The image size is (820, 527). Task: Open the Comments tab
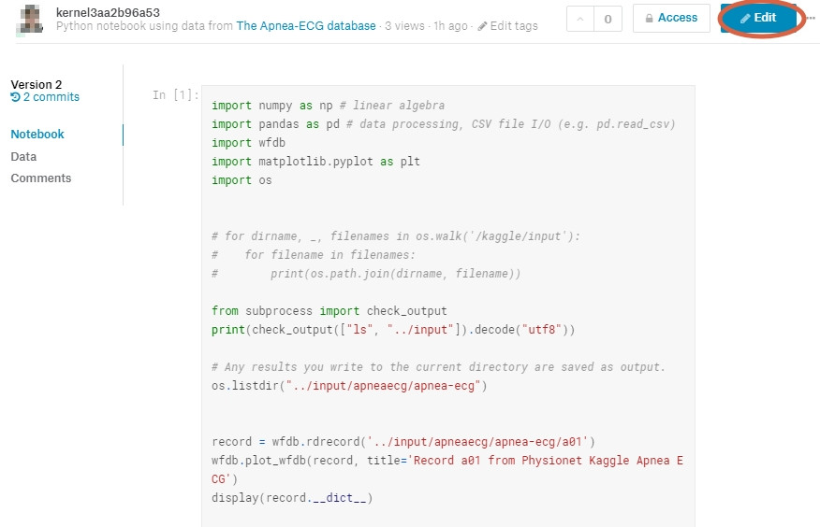pos(41,178)
